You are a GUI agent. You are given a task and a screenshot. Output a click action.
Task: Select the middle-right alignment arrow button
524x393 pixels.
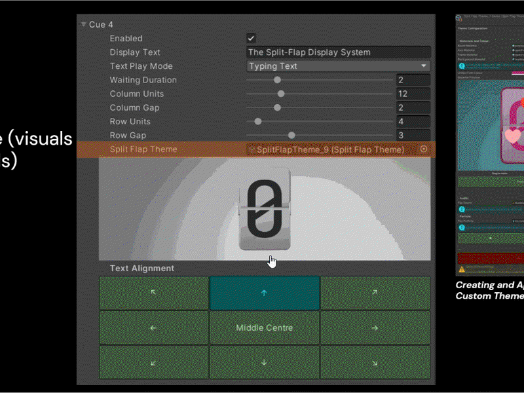pos(375,328)
